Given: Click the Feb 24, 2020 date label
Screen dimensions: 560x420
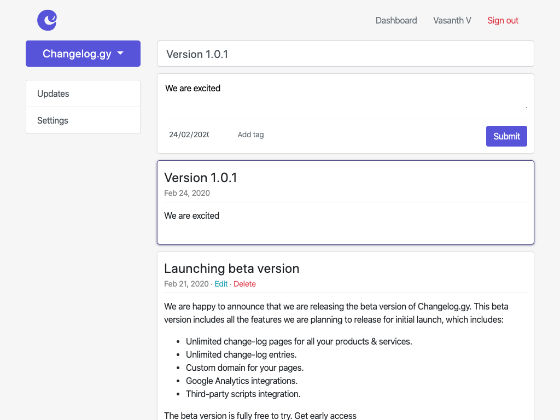Looking at the screenshot, I should click(187, 193).
